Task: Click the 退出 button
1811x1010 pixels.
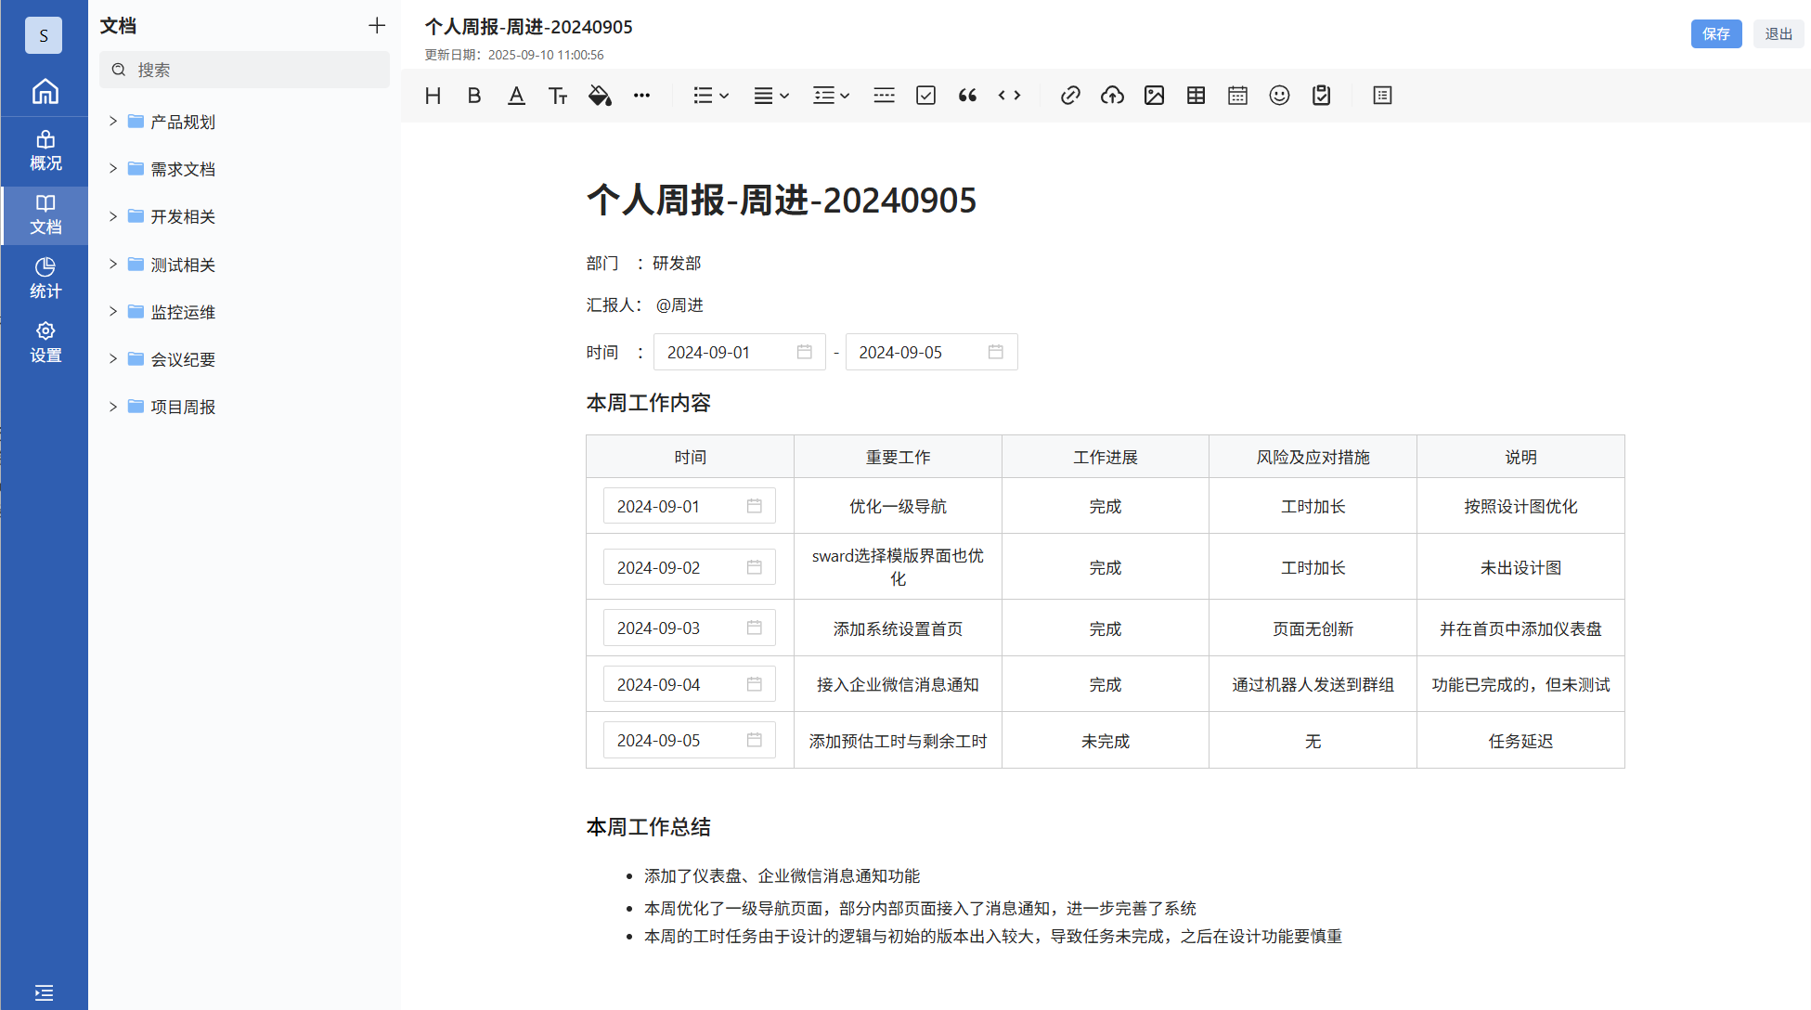Action: click(1778, 33)
